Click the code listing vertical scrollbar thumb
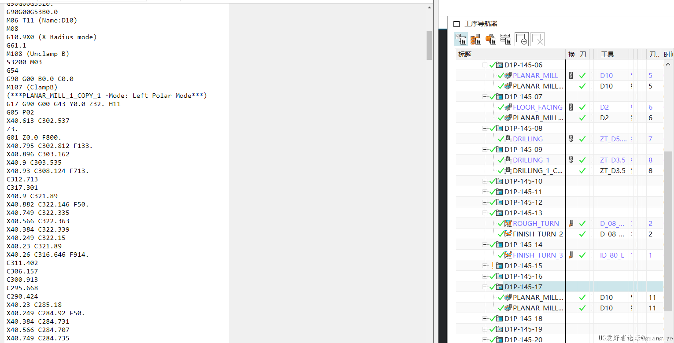Image resolution: width=674 pixels, height=343 pixels. (x=429, y=45)
